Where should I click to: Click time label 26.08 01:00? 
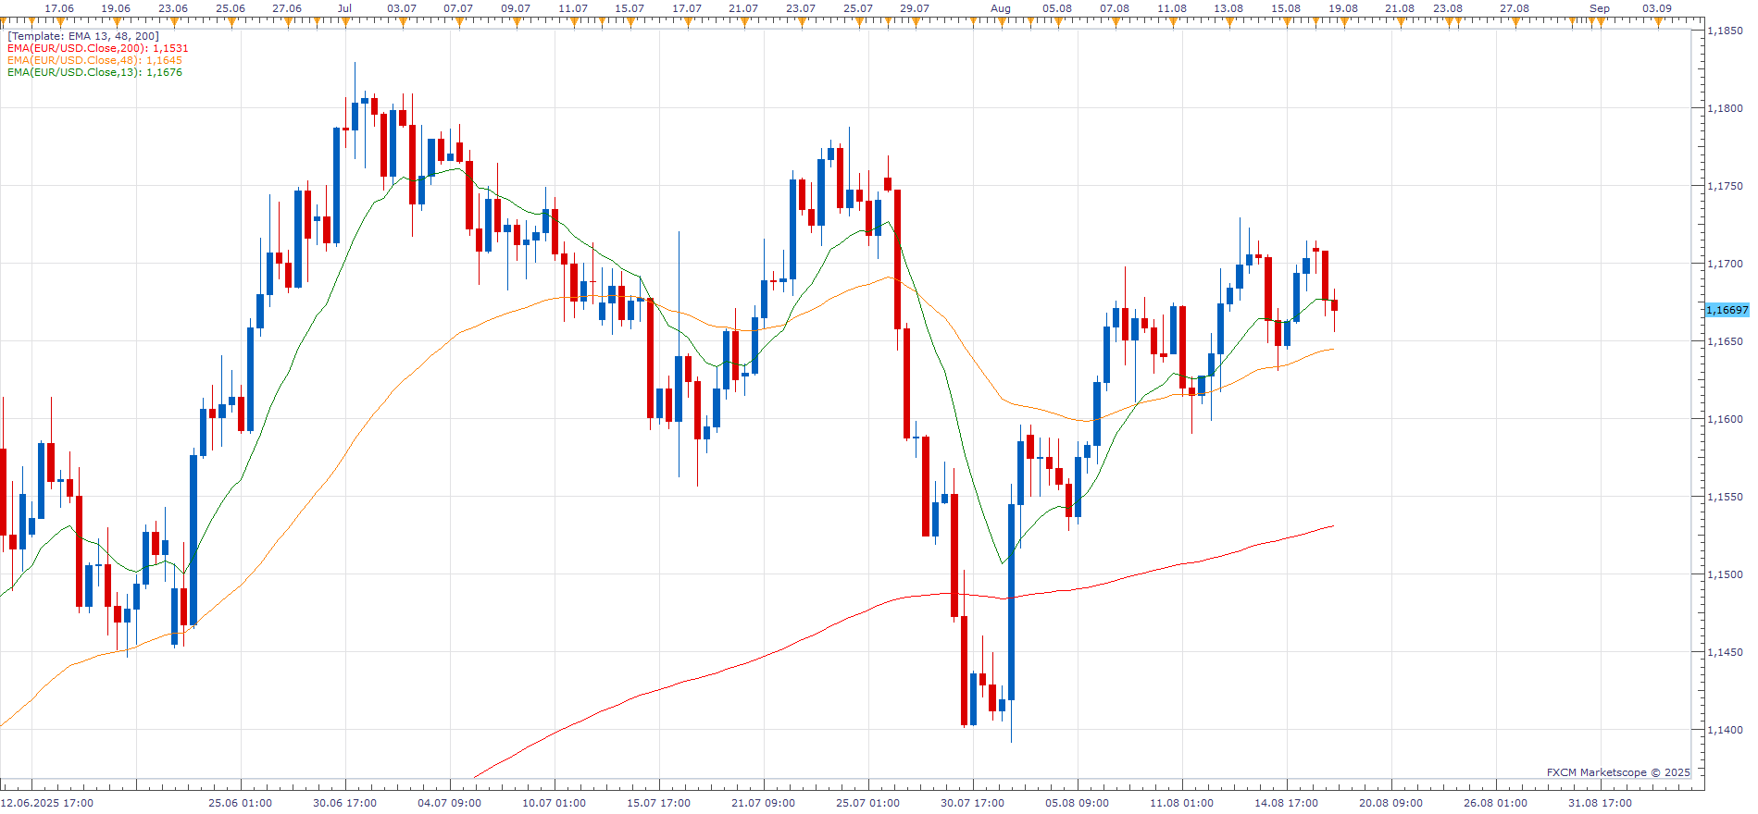pos(1495,803)
